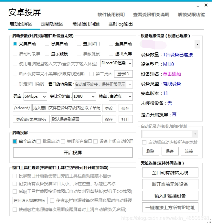The height and width of the screenshot is (224, 212).
Task: Toggle the 启动时录屏 checkbox
Action: 15,54
